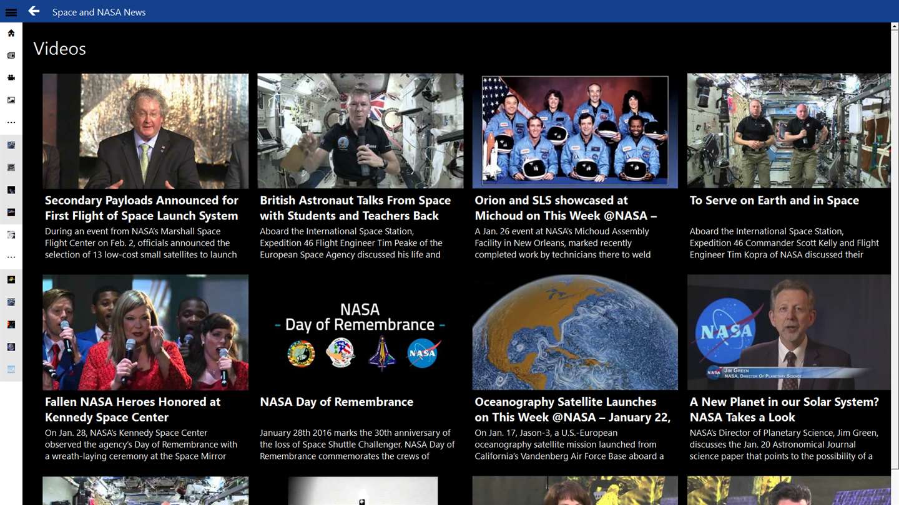The height and width of the screenshot is (505, 899).
Task: Expand the ellipsis below the white sidebar thumbnail
Action: tap(11, 257)
